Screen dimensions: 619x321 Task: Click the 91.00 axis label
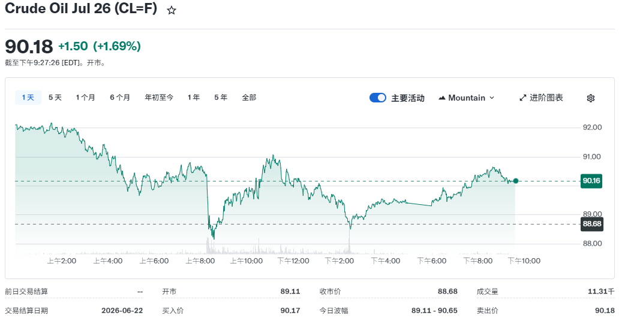coord(592,157)
